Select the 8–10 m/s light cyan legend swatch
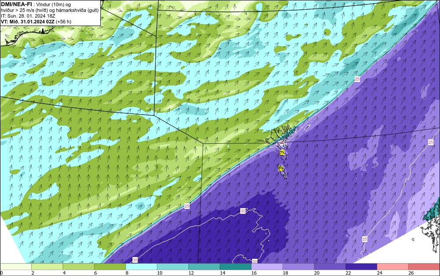 coord(141,267)
